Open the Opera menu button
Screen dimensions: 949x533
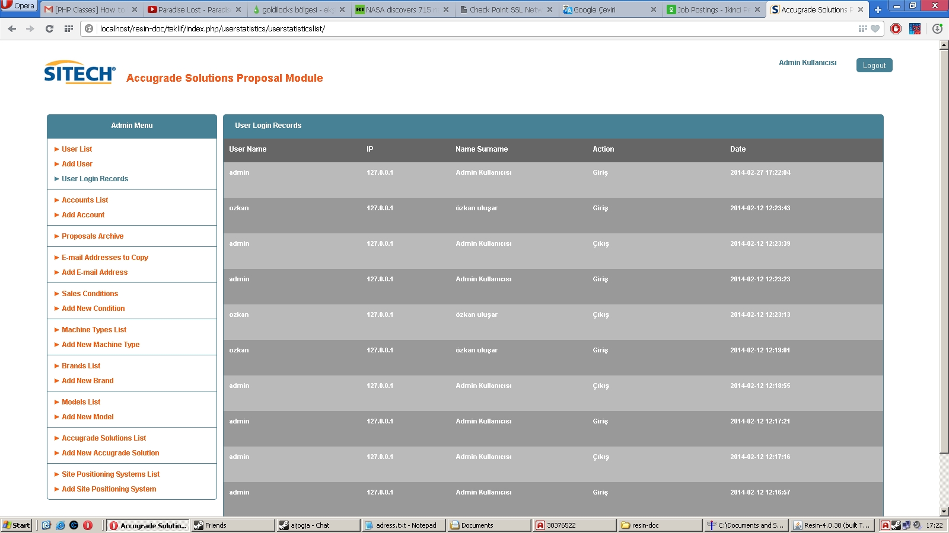pos(18,6)
